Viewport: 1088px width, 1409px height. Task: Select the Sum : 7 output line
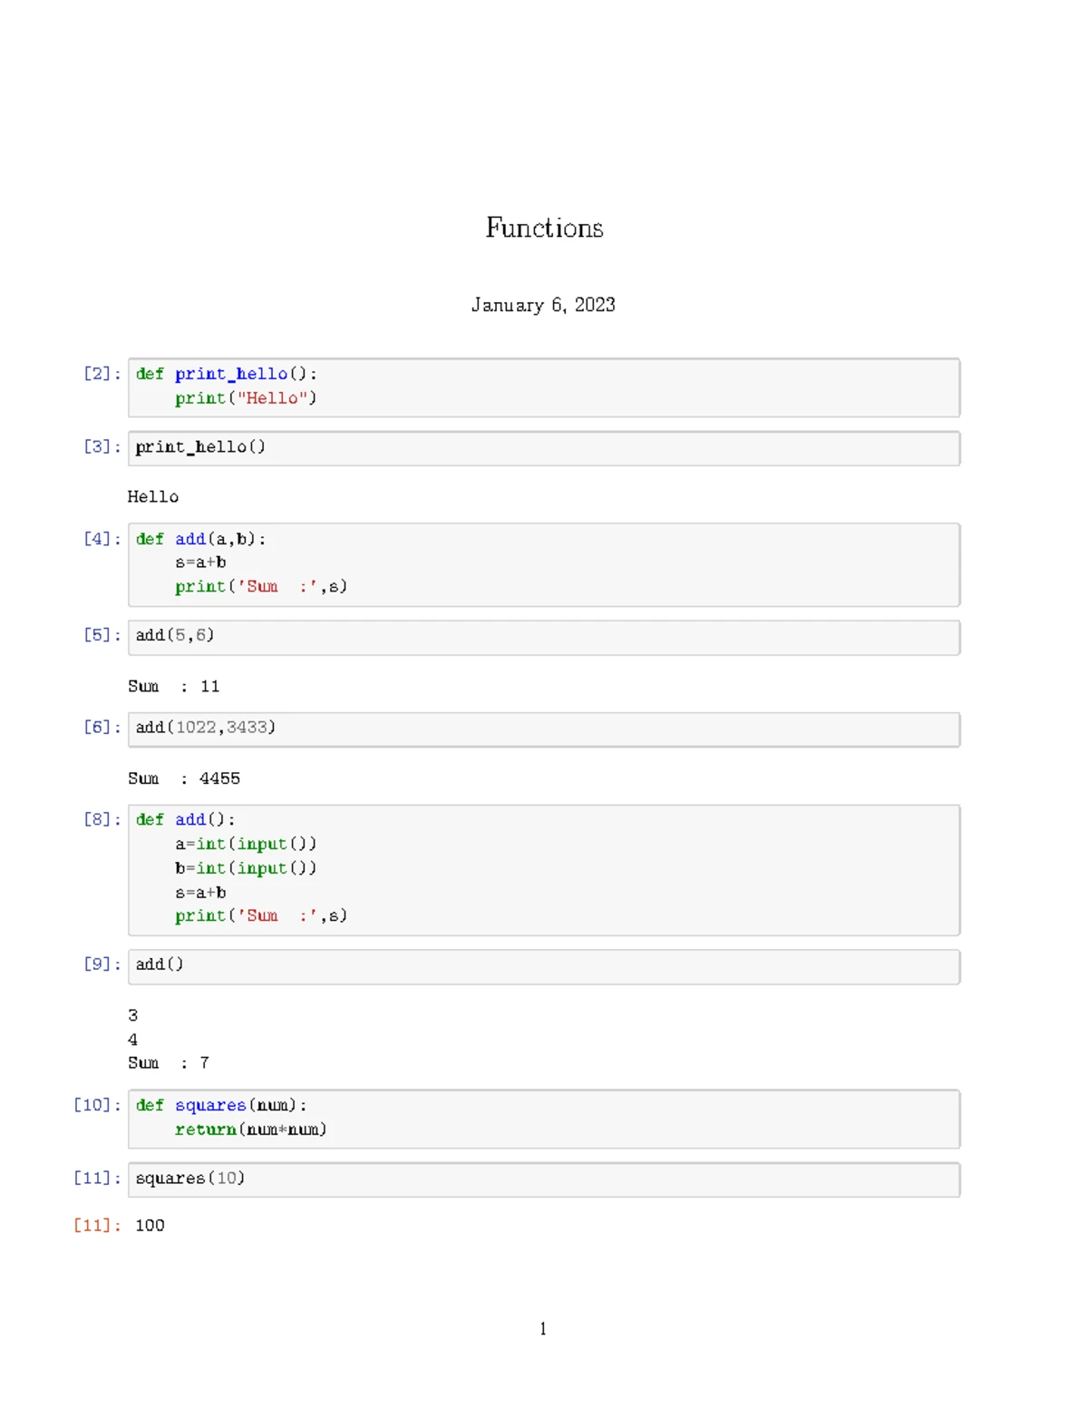pos(169,1062)
